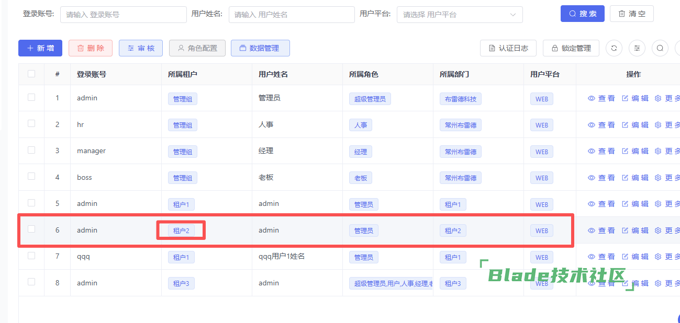This screenshot has height=323, width=680.
Task: Open 更多 menu in row 1
Action: click(x=667, y=98)
